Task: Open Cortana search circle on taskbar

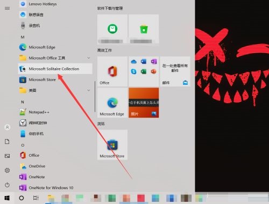Action: (22, 198)
